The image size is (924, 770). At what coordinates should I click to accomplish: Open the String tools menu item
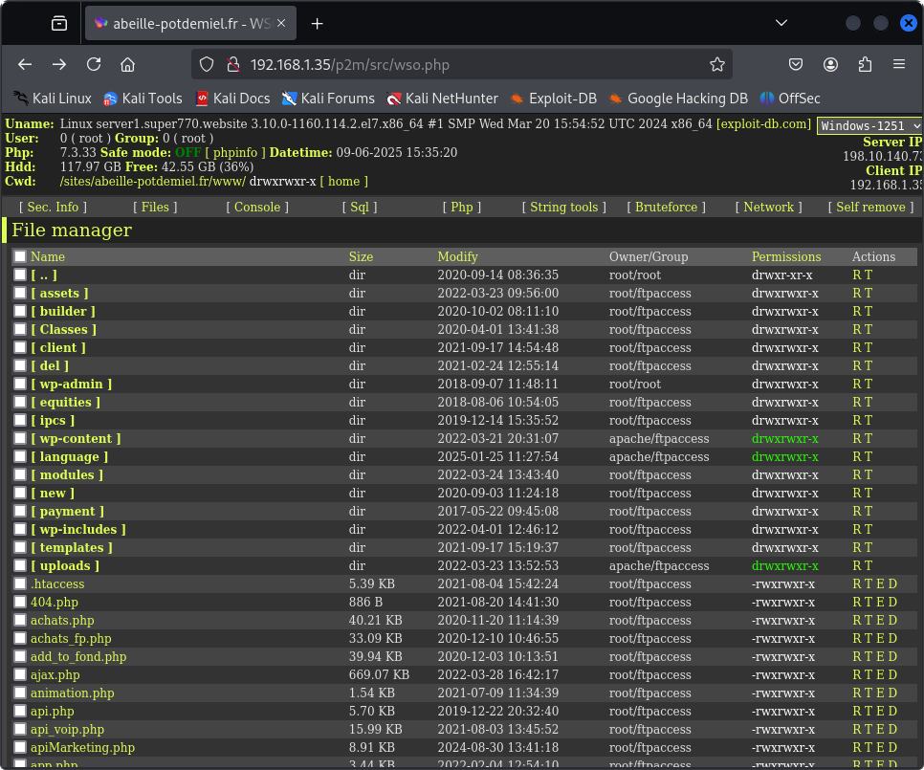click(563, 207)
